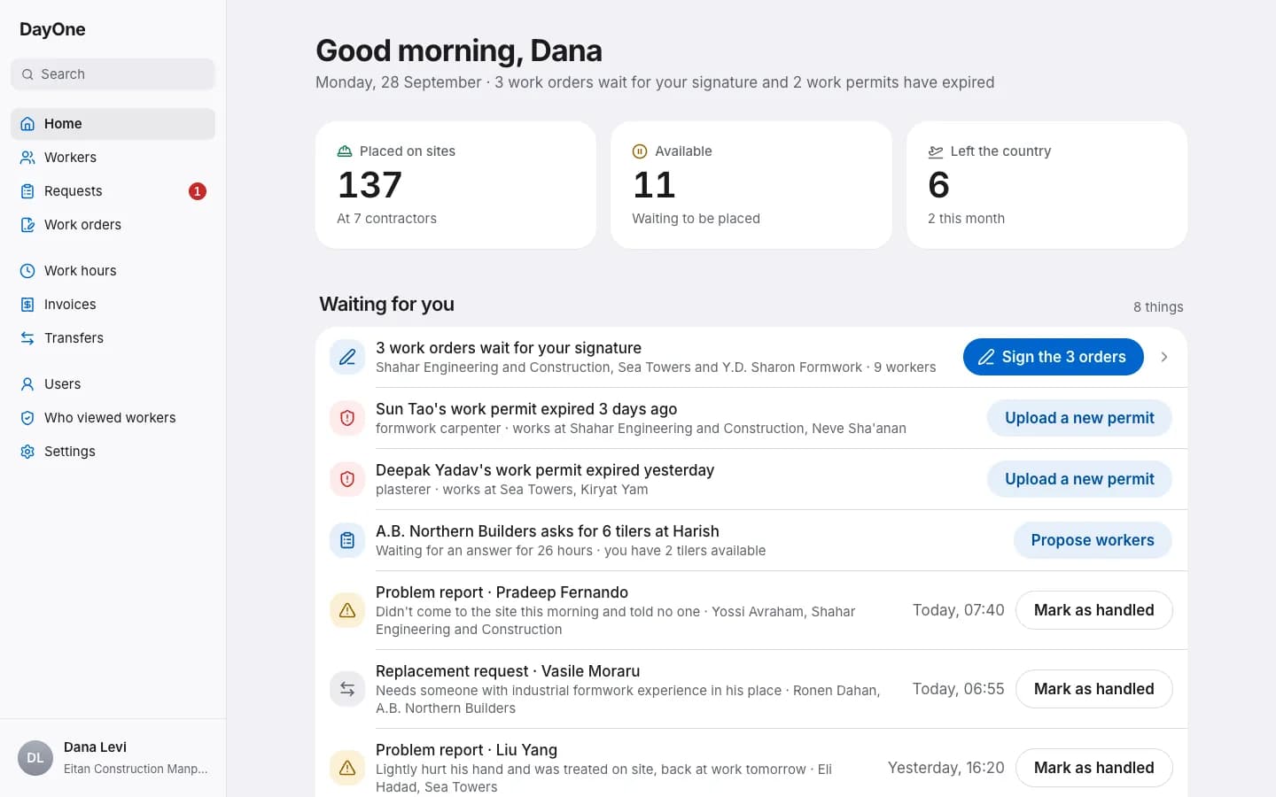Open Work orders in the sidebar
The image size is (1276, 797).
coord(113,225)
